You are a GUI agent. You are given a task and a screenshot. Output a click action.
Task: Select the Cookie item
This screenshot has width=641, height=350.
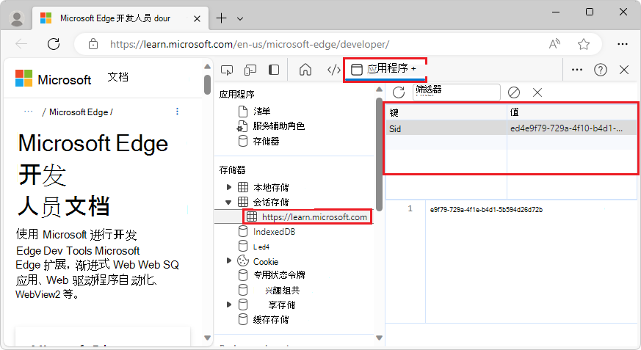(265, 261)
